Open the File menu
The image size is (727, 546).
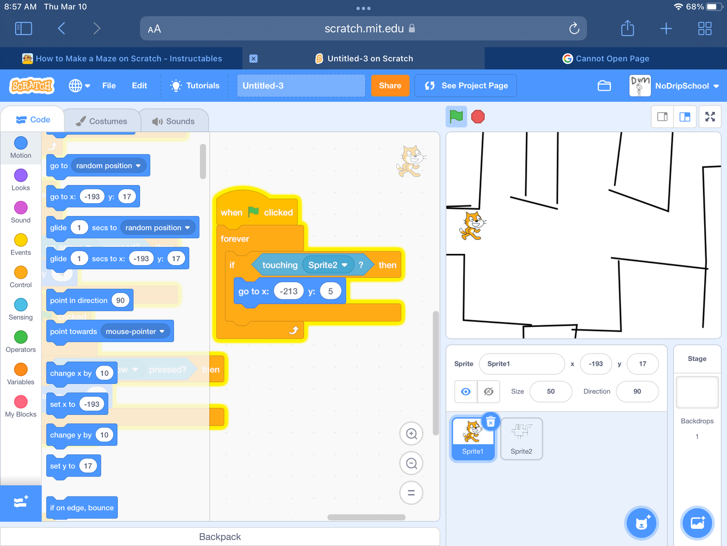coord(109,86)
